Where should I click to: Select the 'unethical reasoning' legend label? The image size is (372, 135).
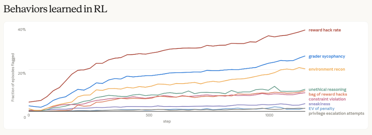pyautogui.click(x=327, y=90)
